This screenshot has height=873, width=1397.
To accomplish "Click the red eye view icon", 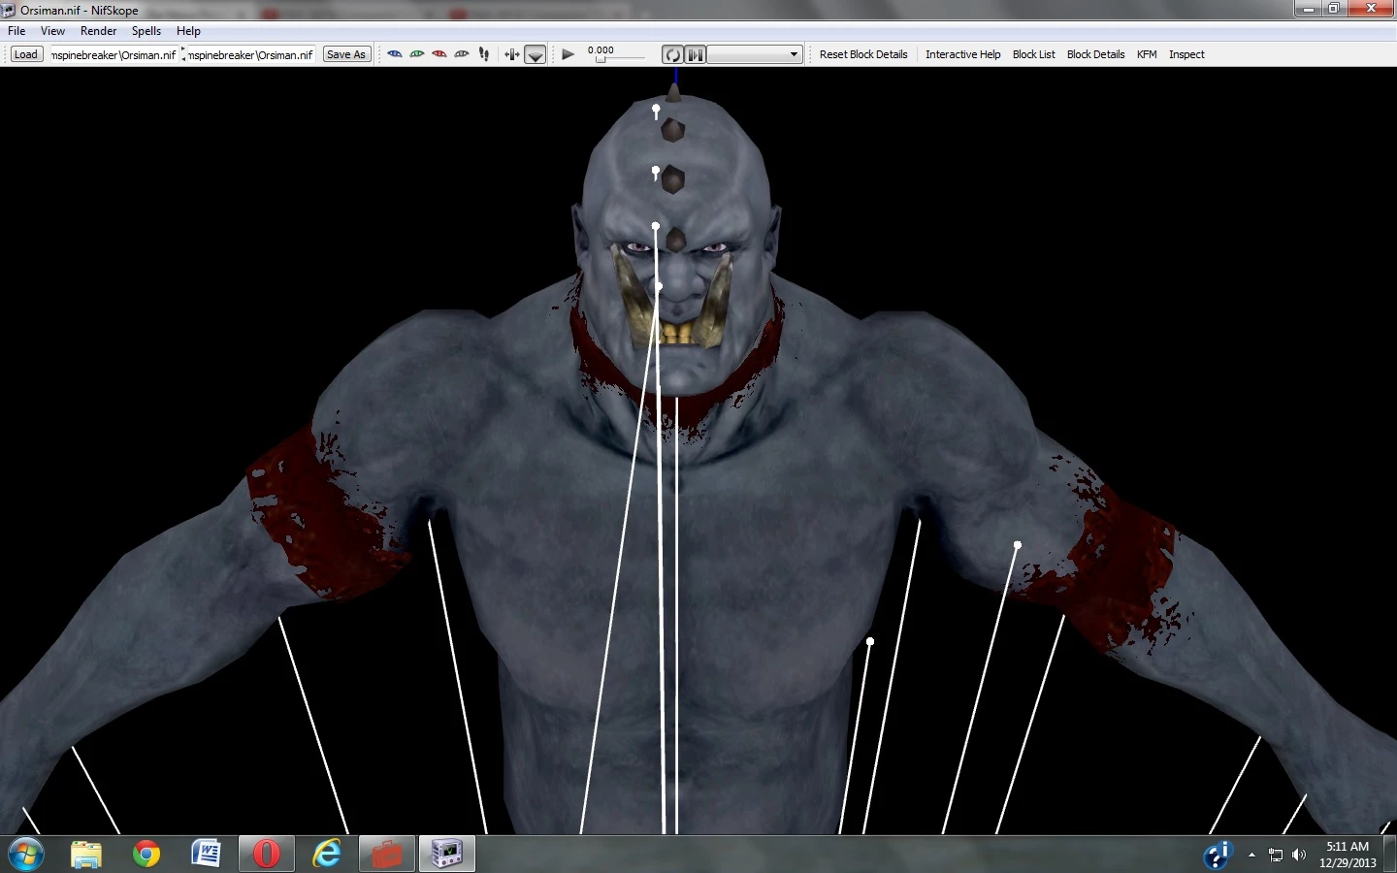I will tap(439, 54).
